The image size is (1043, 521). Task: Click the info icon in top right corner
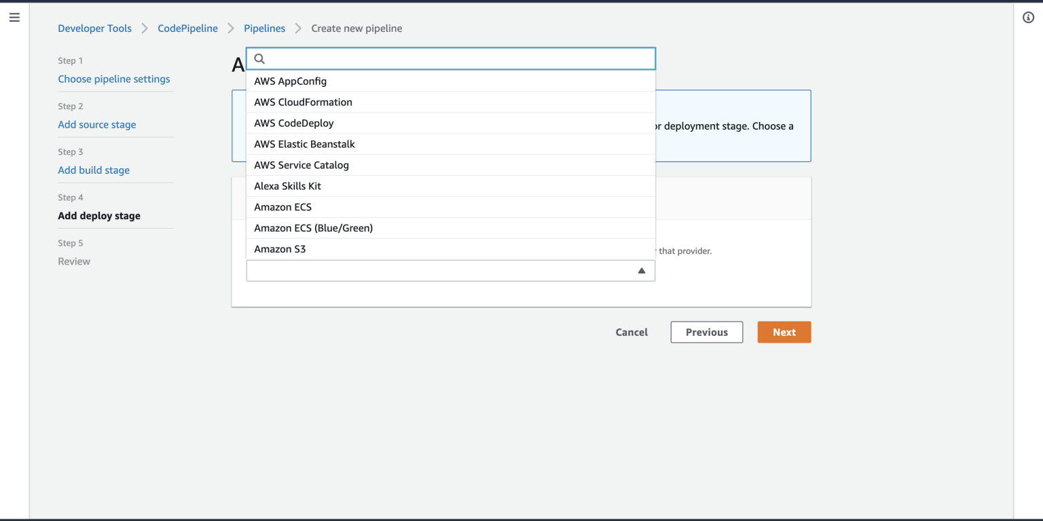[x=1027, y=18]
